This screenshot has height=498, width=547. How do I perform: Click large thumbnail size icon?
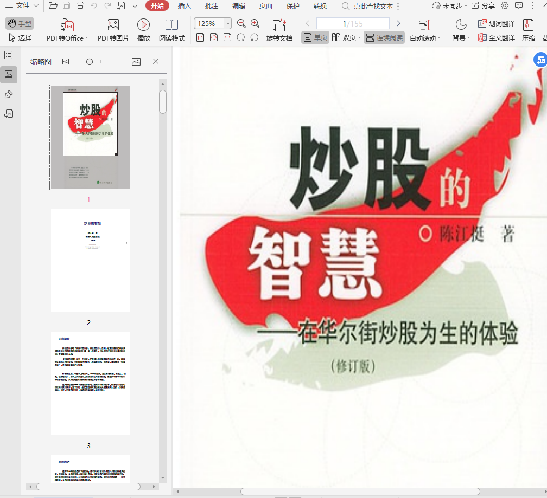pos(136,62)
